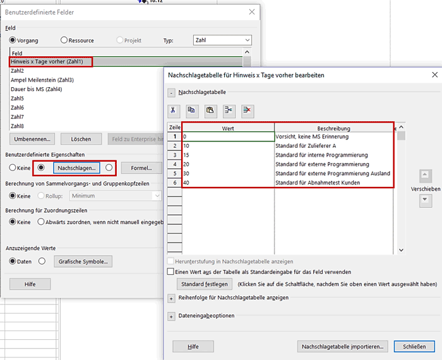The height and width of the screenshot is (360, 442).
Task: Close the Benutzerdefinierte Felder dialog with X
Action: point(252,12)
